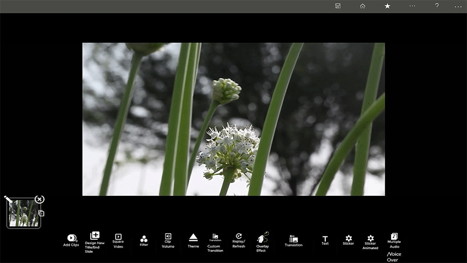
Task: Apply an Overlay Effect
Action: [262, 238]
